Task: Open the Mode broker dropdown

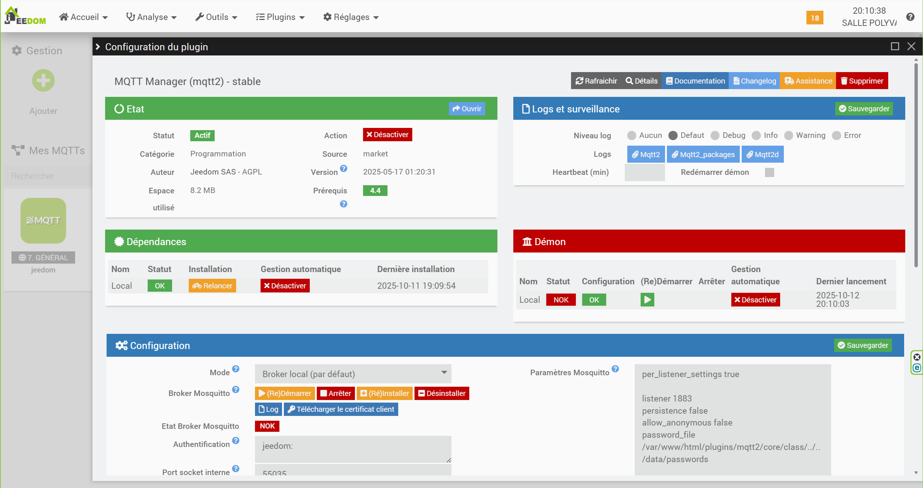Action: pyautogui.click(x=353, y=374)
